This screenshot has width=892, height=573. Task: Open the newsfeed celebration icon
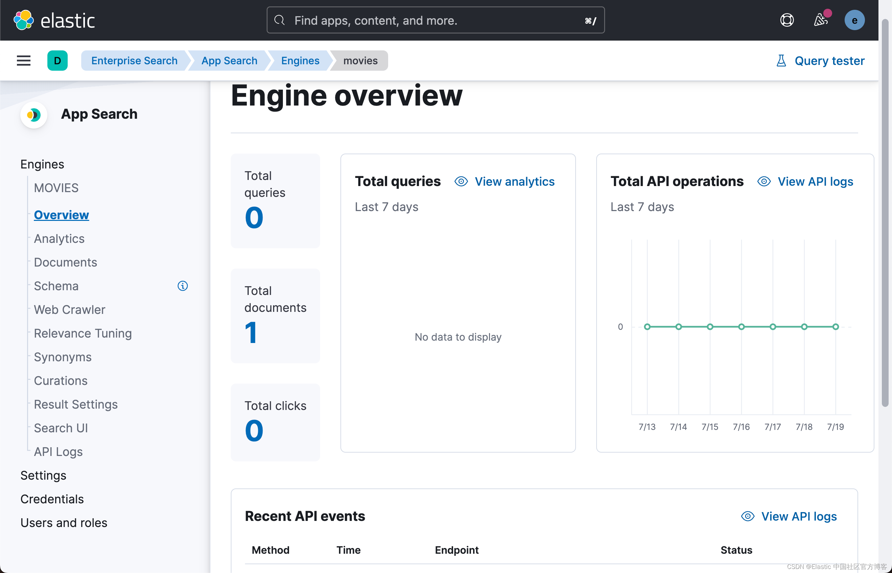(821, 20)
